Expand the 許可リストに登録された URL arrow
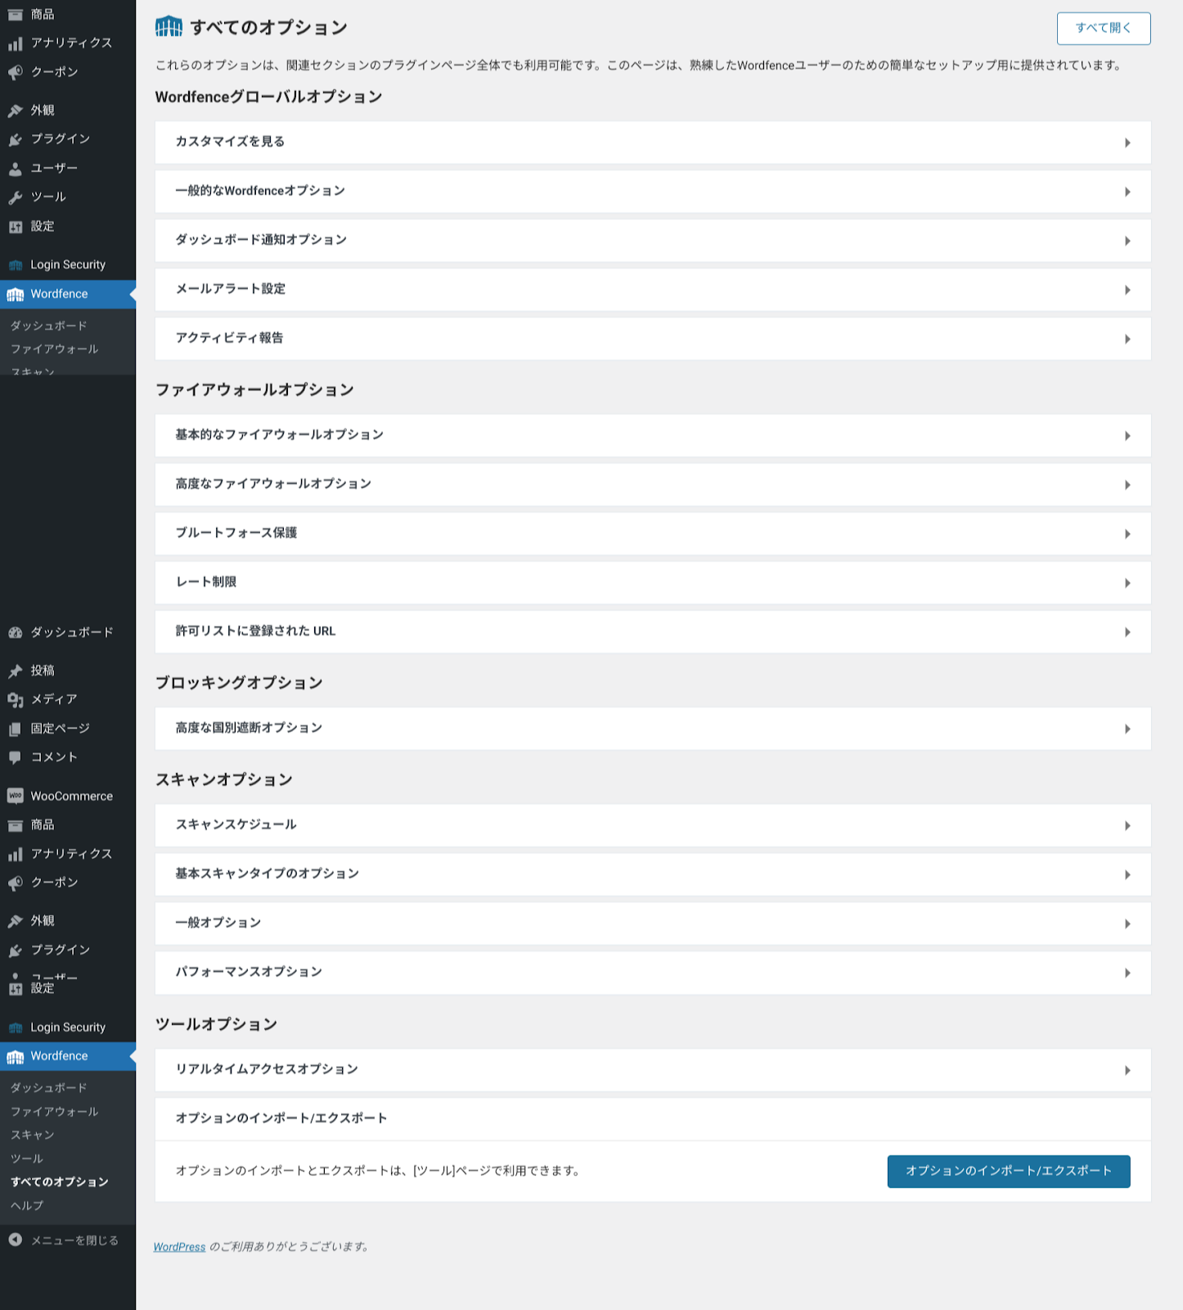1183x1310 pixels. click(x=1127, y=632)
